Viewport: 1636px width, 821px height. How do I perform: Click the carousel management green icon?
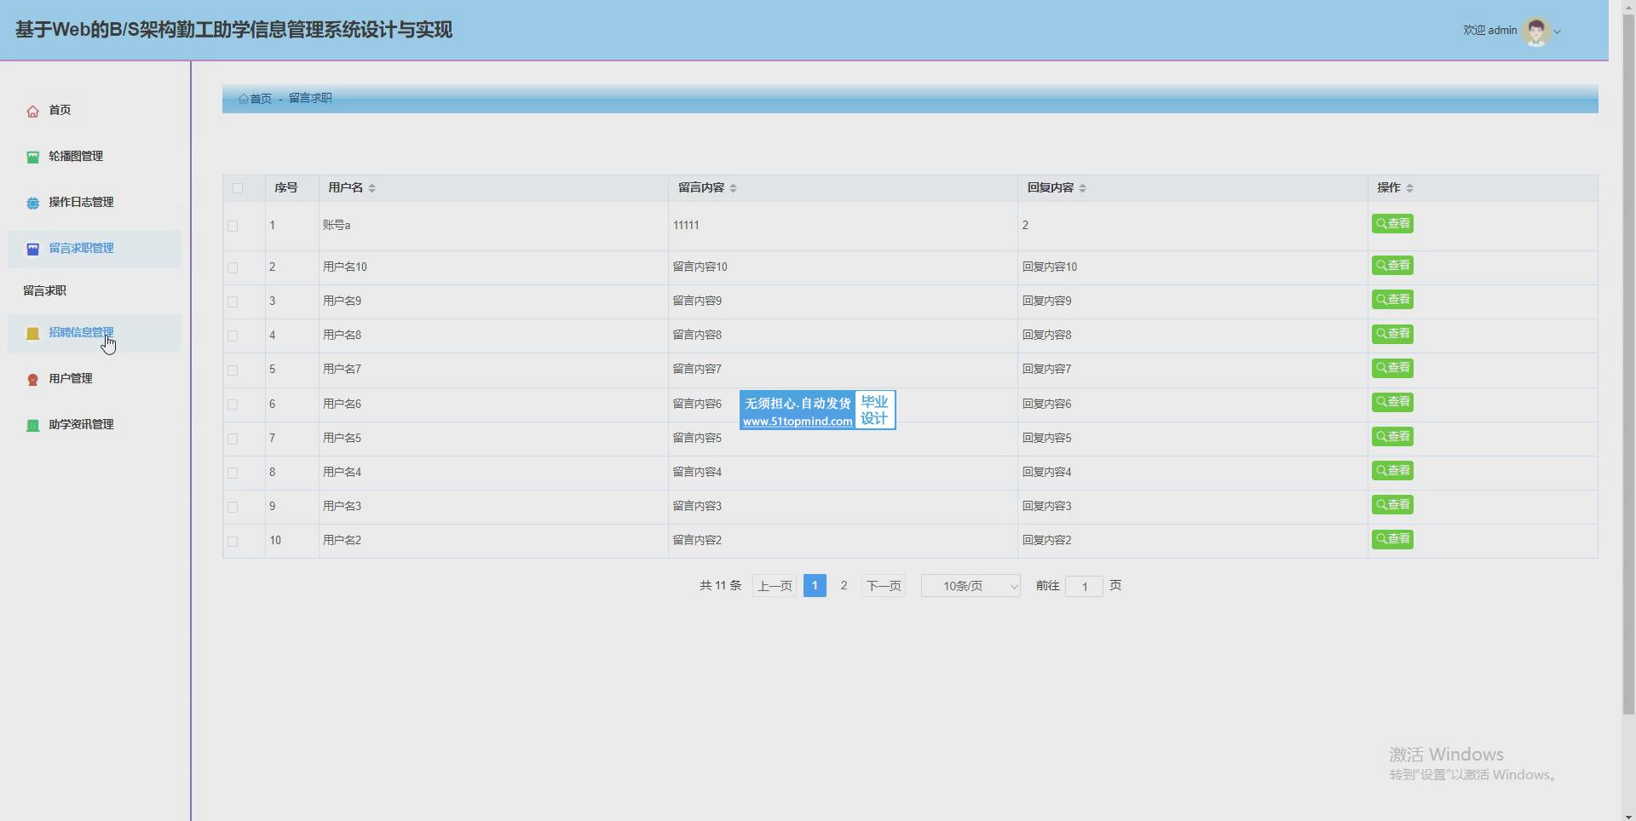click(32, 157)
